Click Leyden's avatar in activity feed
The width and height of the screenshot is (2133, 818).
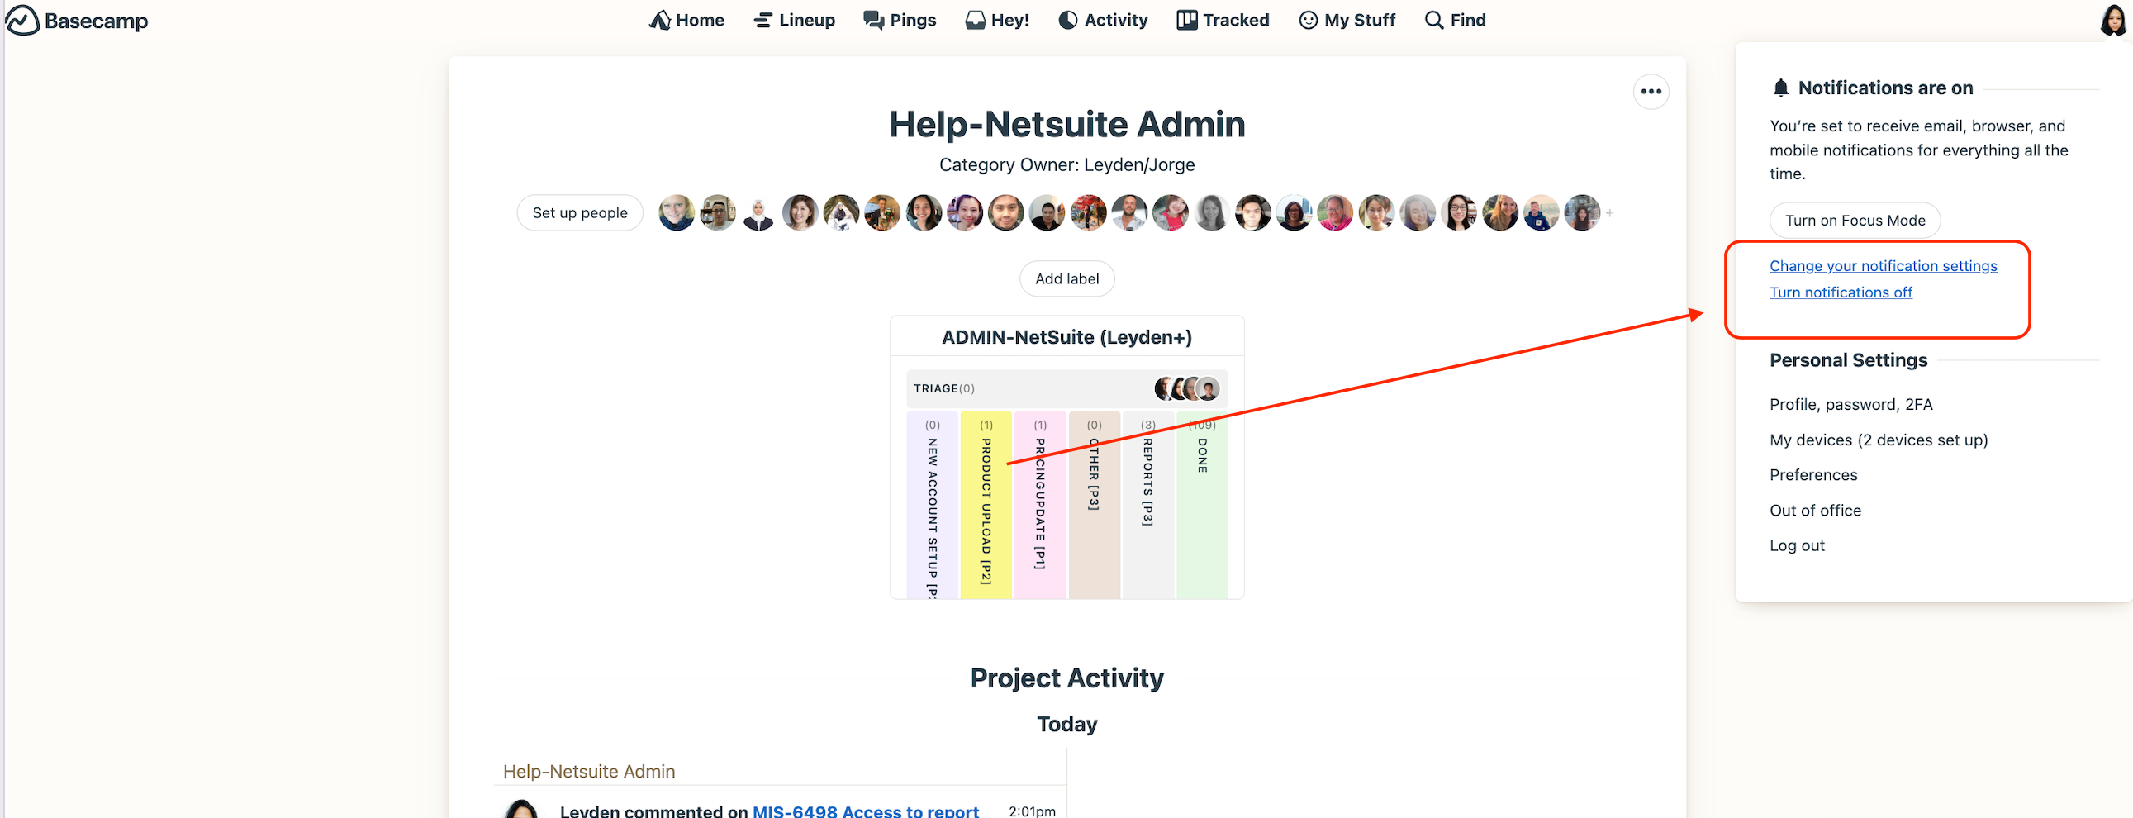pos(521,809)
